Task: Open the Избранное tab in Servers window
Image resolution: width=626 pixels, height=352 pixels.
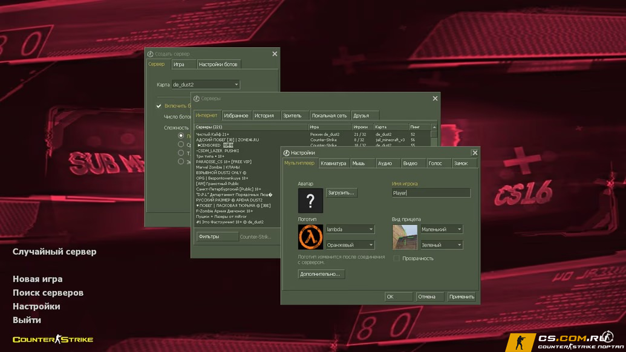Action: pyautogui.click(x=236, y=116)
